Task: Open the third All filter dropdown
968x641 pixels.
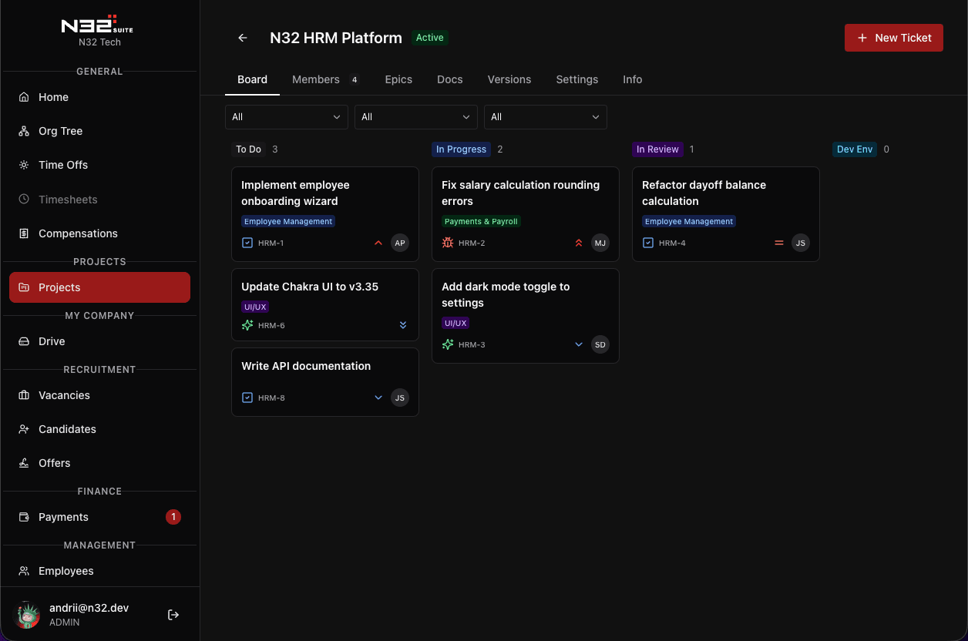Action: (x=545, y=117)
